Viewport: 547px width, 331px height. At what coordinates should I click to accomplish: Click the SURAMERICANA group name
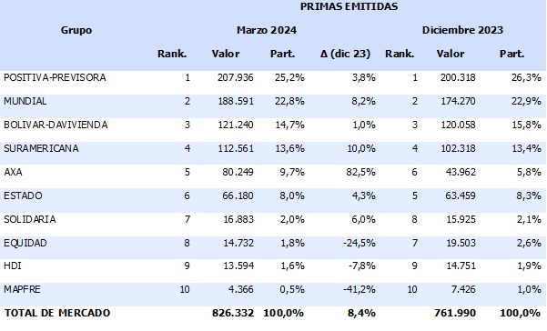[x=41, y=148]
